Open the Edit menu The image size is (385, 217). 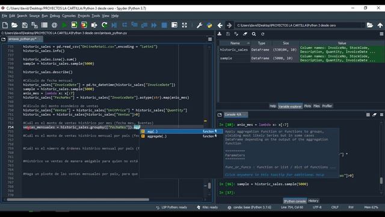(x=12, y=16)
